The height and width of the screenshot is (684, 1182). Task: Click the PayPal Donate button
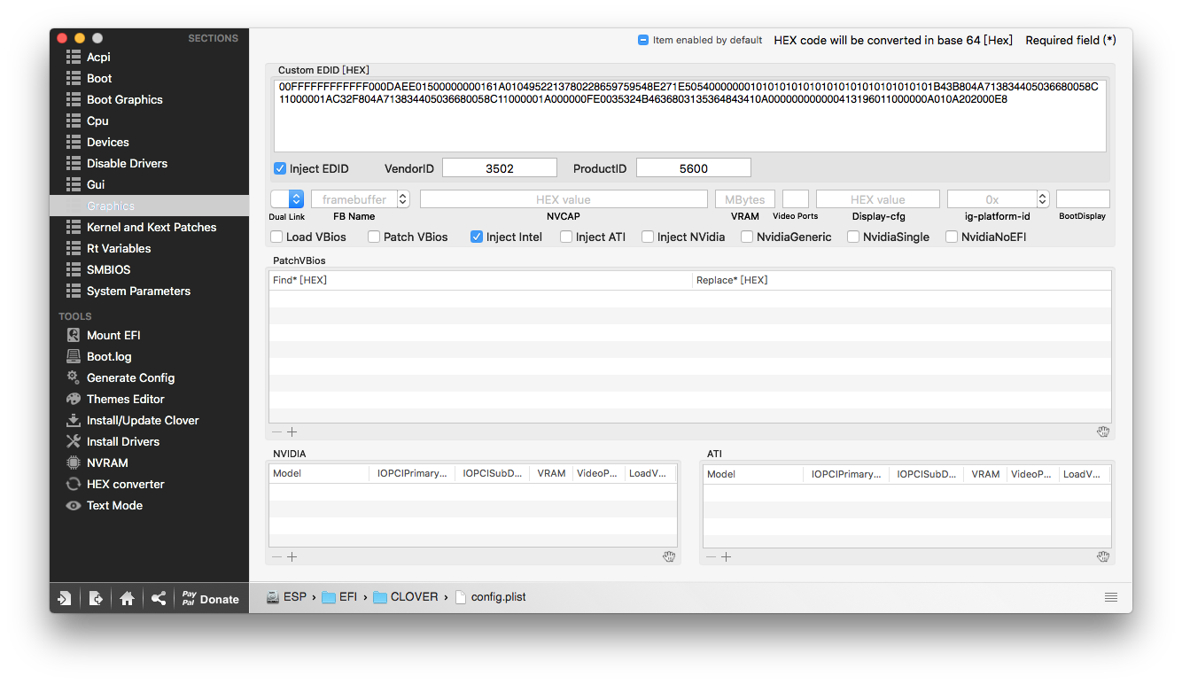[210, 598]
